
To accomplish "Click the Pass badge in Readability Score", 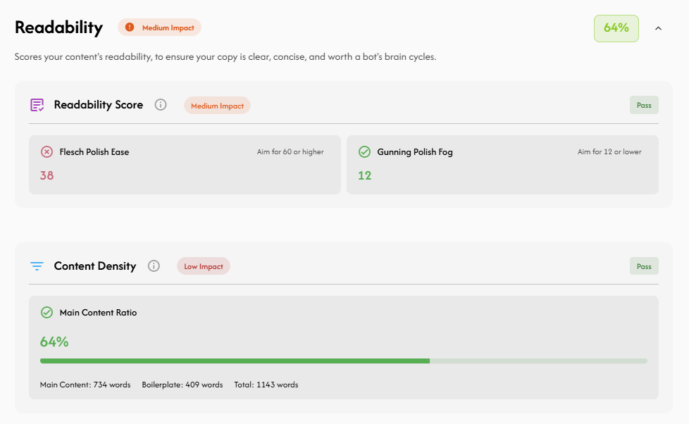I will [643, 105].
